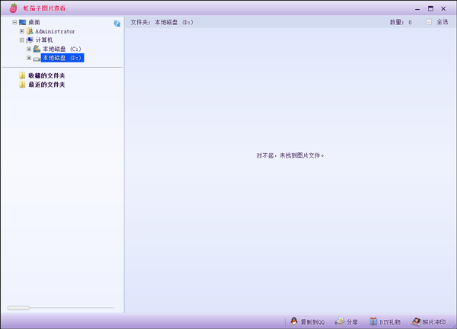This screenshot has width=457, height=329.
Task: Select the Administrator folder in tree
Action: pyautogui.click(x=55, y=31)
